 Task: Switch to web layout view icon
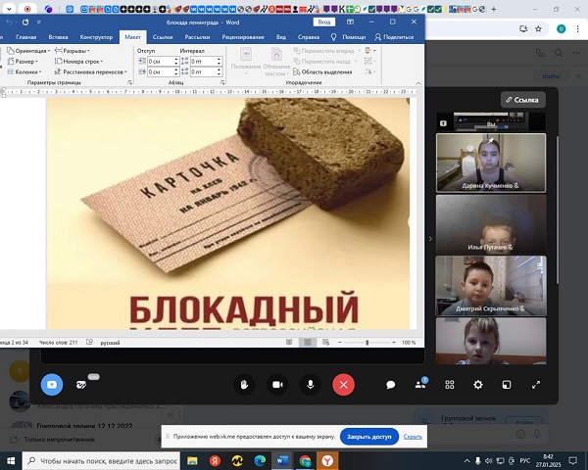point(326,342)
